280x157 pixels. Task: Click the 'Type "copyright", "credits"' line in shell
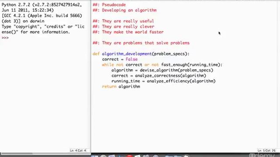pos(43,27)
